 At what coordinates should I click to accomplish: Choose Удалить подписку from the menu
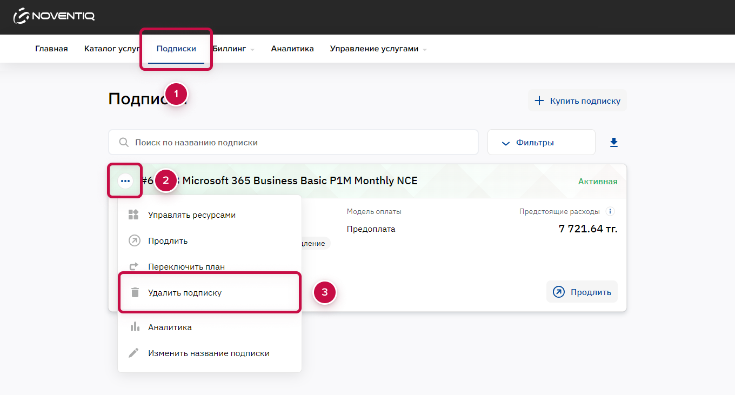185,293
